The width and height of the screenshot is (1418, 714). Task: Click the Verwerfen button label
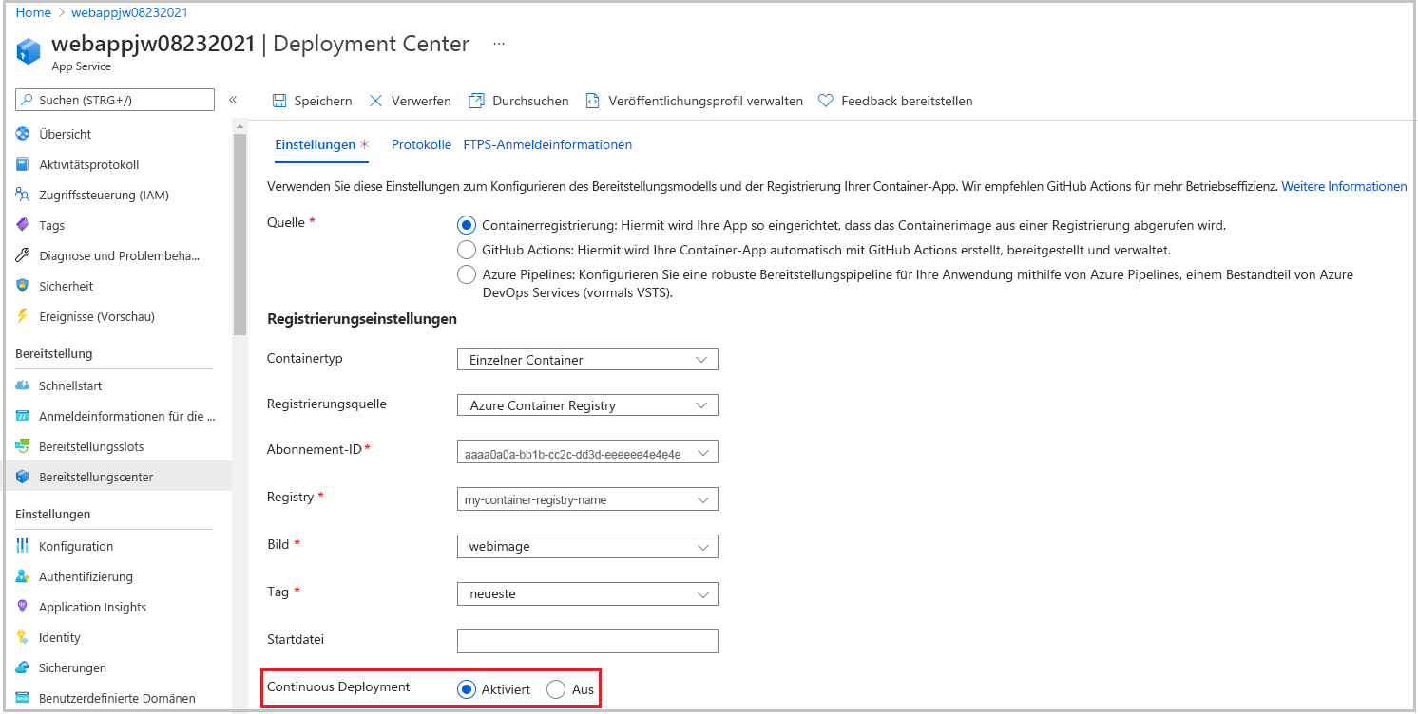click(x=421, y=101)
